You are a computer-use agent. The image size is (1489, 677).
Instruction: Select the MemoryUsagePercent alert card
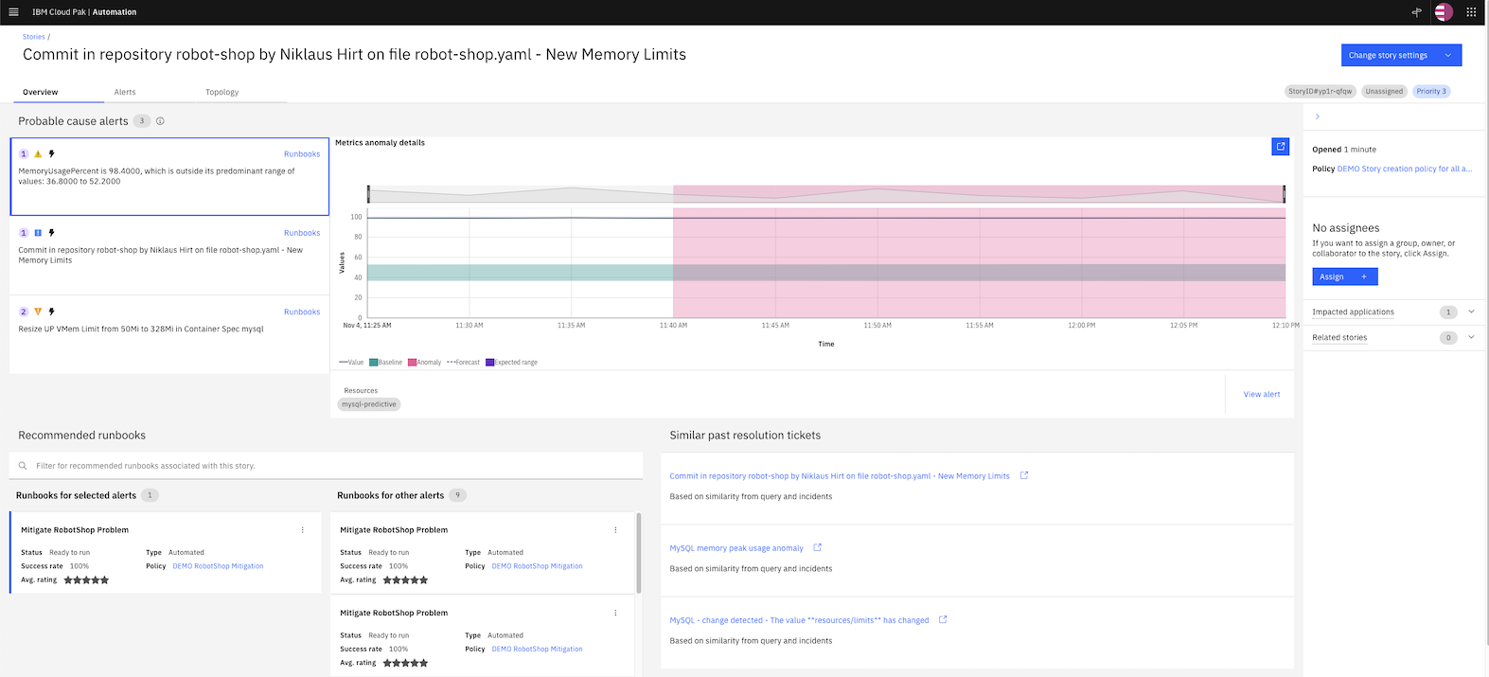169,177
